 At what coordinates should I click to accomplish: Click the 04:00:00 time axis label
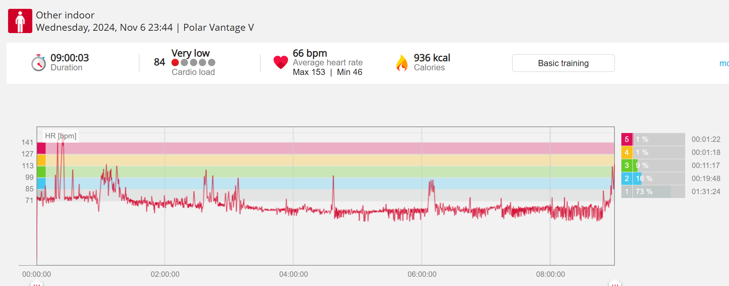293,274
